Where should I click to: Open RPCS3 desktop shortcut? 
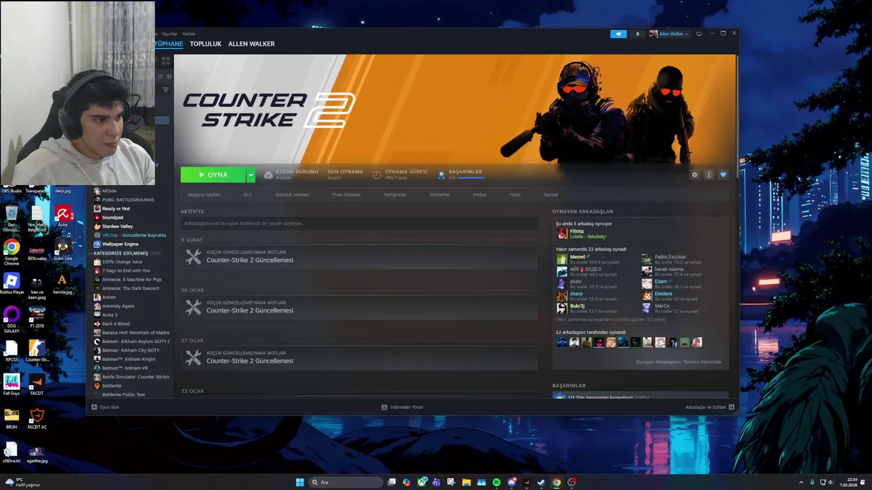pos(12,352)
